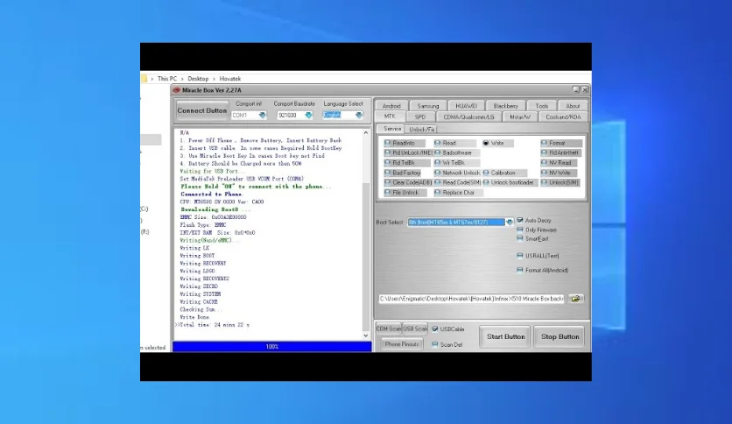Enable the Format All(Android) checkbox

pos(519,270)
